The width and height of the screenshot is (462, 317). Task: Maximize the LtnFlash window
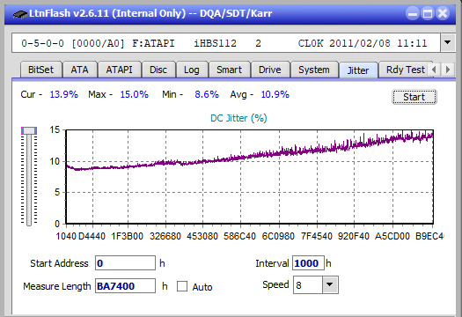pos(428,13)
